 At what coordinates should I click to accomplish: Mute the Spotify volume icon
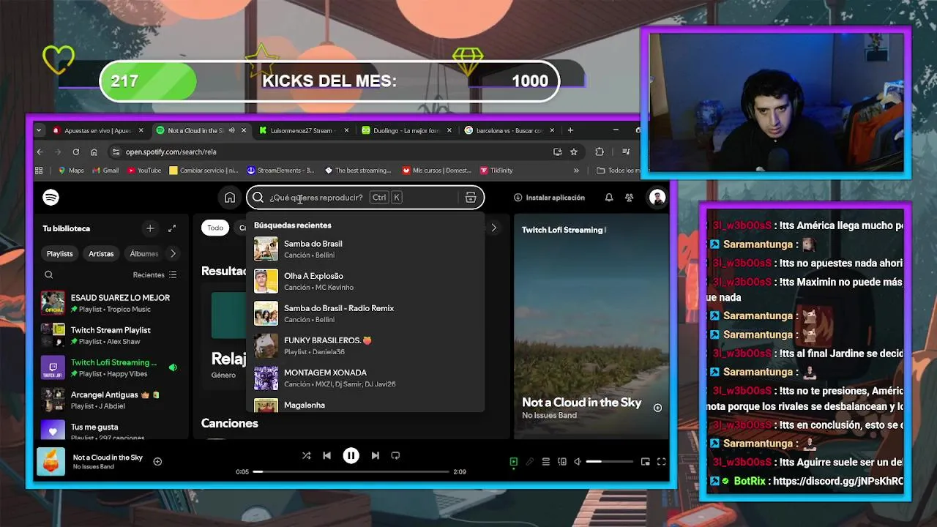click(578, 462)
